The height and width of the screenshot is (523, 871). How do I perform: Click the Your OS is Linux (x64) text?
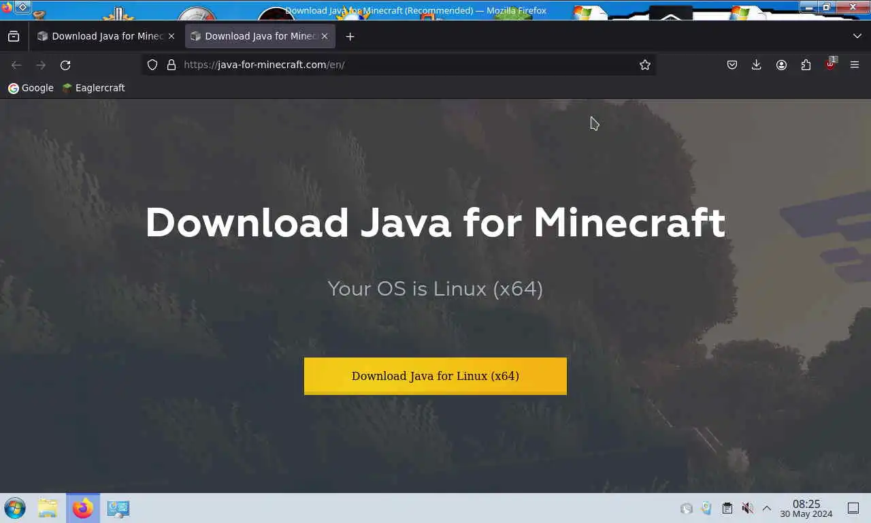(435, 289)
